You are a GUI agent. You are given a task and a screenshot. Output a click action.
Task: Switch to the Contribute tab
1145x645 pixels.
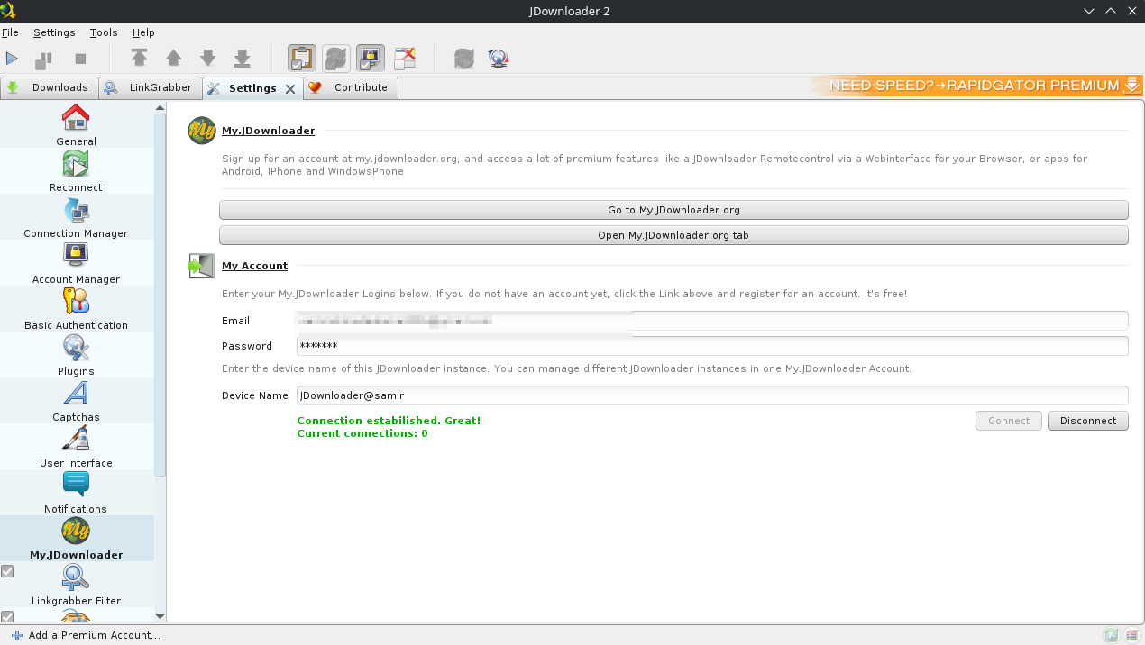tap(350, 87)
